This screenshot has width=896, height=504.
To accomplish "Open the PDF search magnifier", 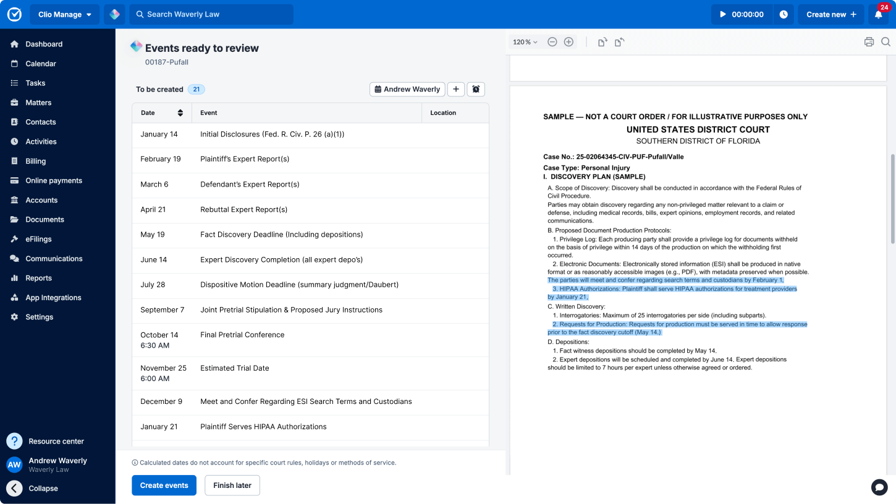I will pyautogui.click(x=886, y=41).
